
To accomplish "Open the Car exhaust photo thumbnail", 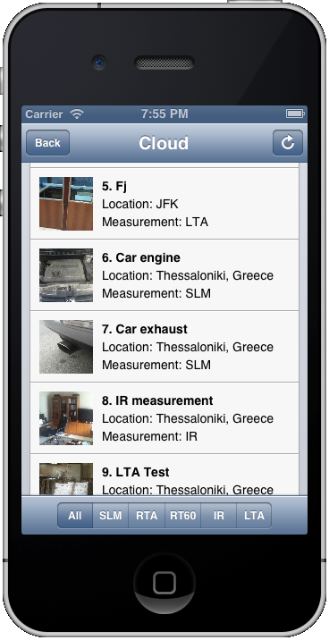I will [x=66, y=347].
